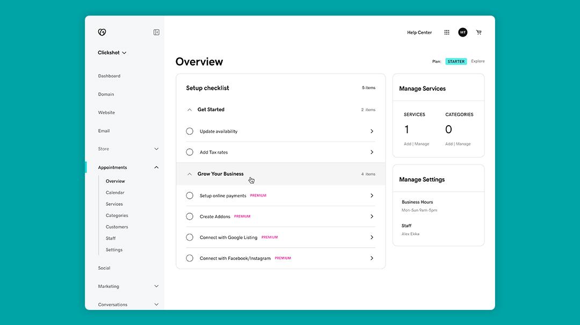Collapse the sidebar with the panel icon
This screenshot has height=325, width=580.
tap(156, 32)
